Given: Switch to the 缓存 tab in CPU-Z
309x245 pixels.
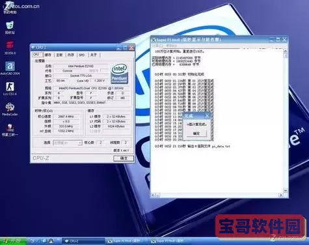Looking at the screenshot, I should pyautogui.click(x=47, y=55).
